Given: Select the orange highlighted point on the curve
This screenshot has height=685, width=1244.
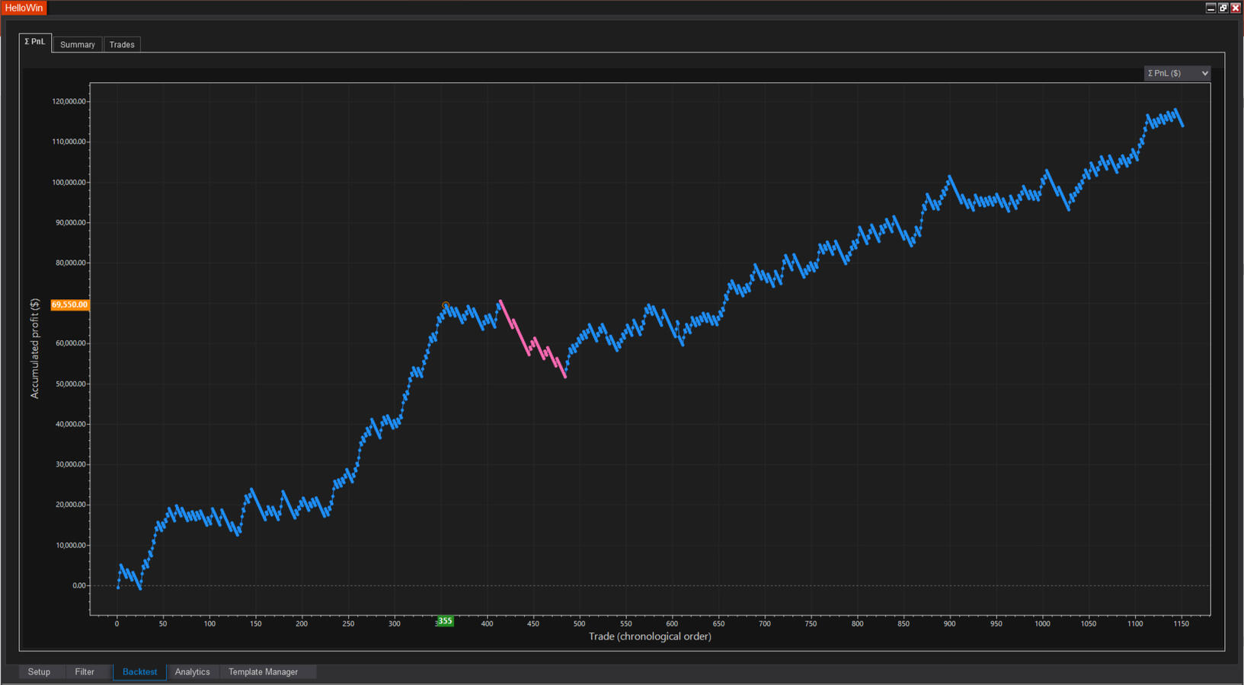Looking at the screenshot, I should coord(446,305).
